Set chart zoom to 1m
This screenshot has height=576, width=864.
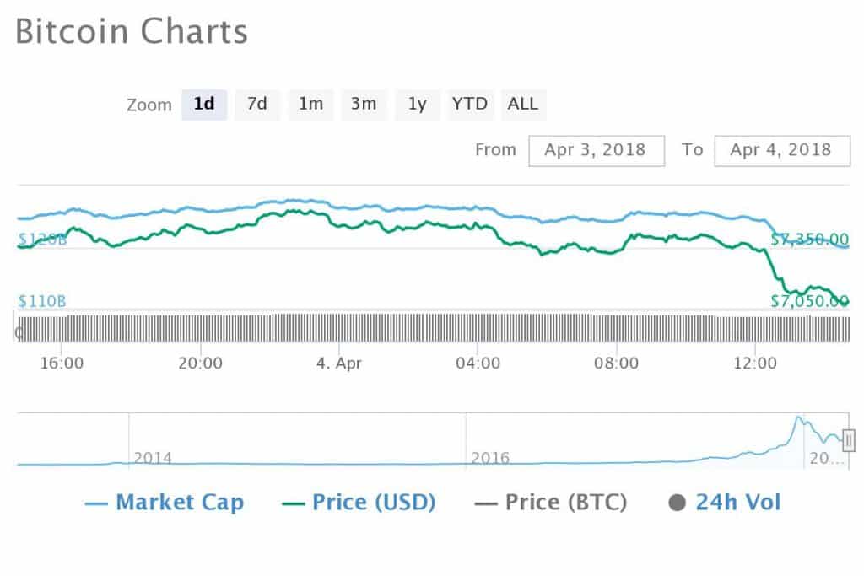coord(310,105)
